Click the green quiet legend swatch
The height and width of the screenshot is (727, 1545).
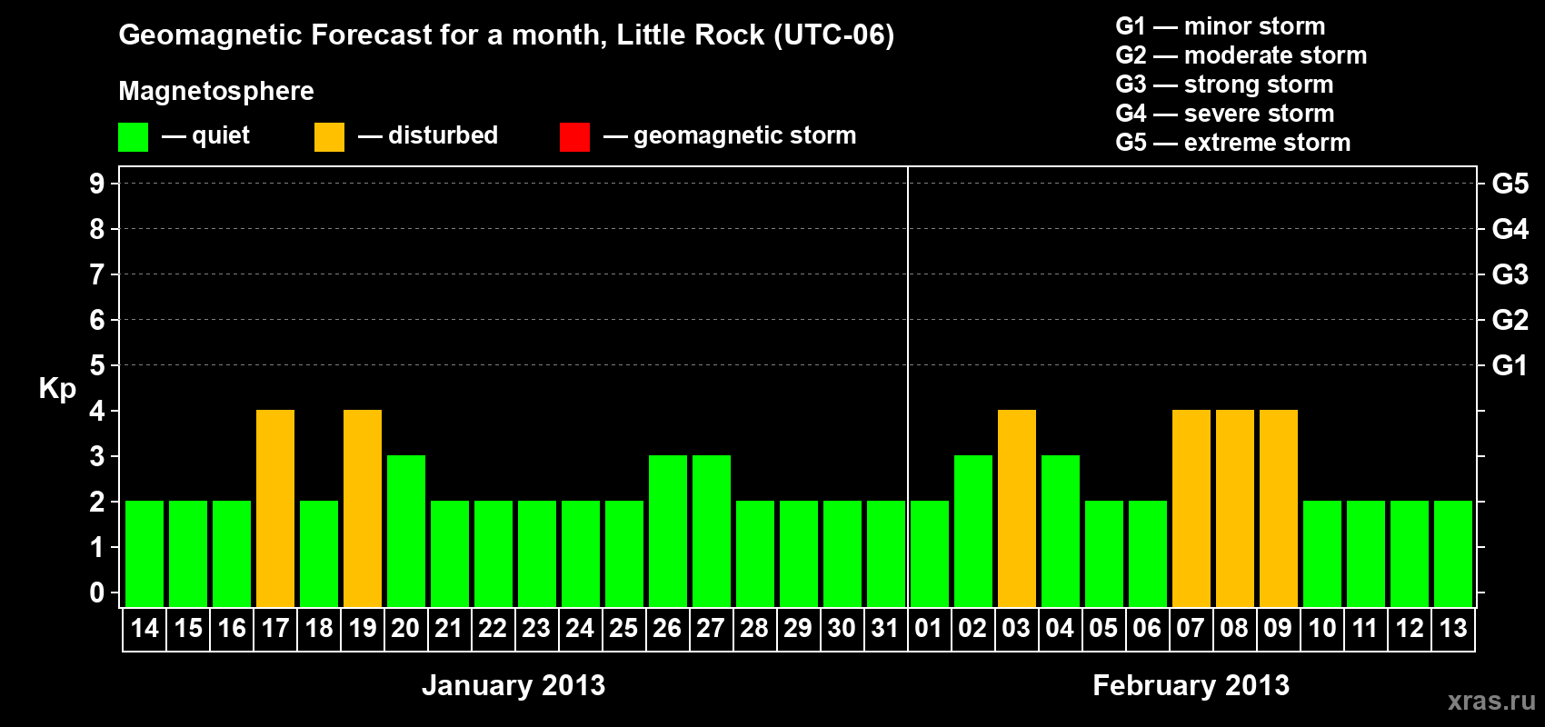(x=133, y=137)
